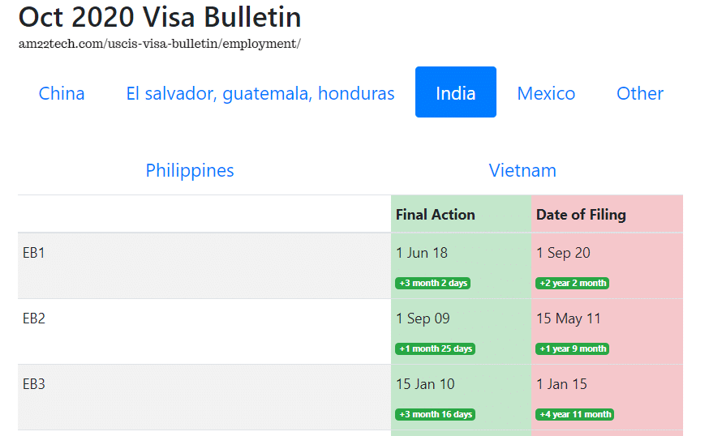Click the +1 month 25 days badge

tap(435, 348)
